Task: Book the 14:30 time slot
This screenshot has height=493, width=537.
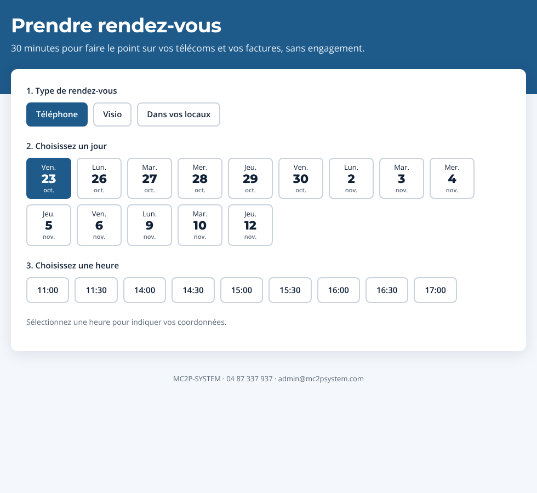Action: [x=193, y=290]
